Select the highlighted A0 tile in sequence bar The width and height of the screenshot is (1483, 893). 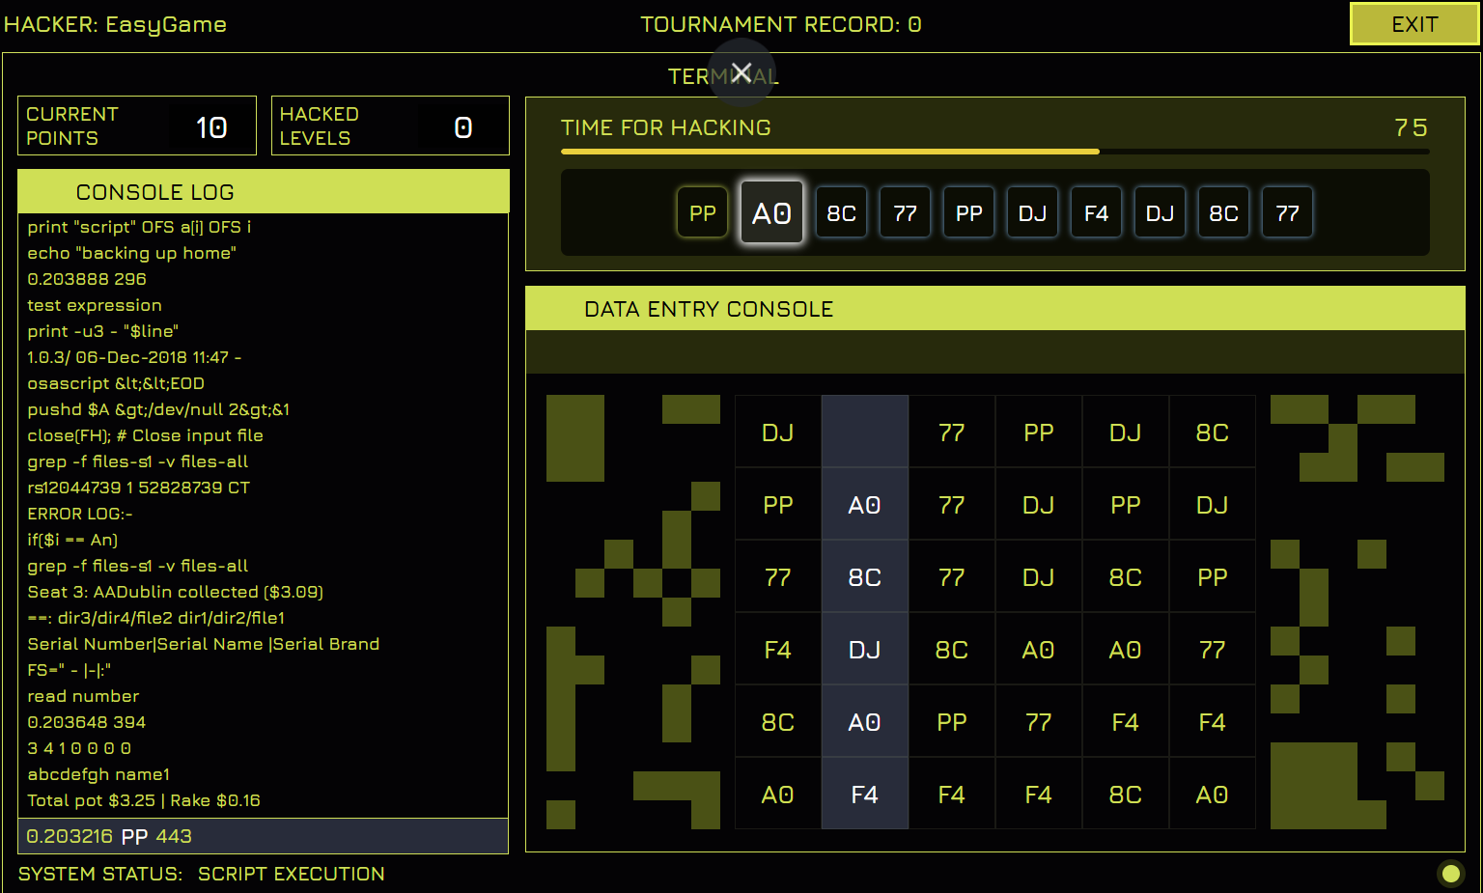point(771,213)
